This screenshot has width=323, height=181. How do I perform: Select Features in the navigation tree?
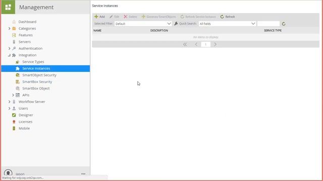[x=26, y=35]
